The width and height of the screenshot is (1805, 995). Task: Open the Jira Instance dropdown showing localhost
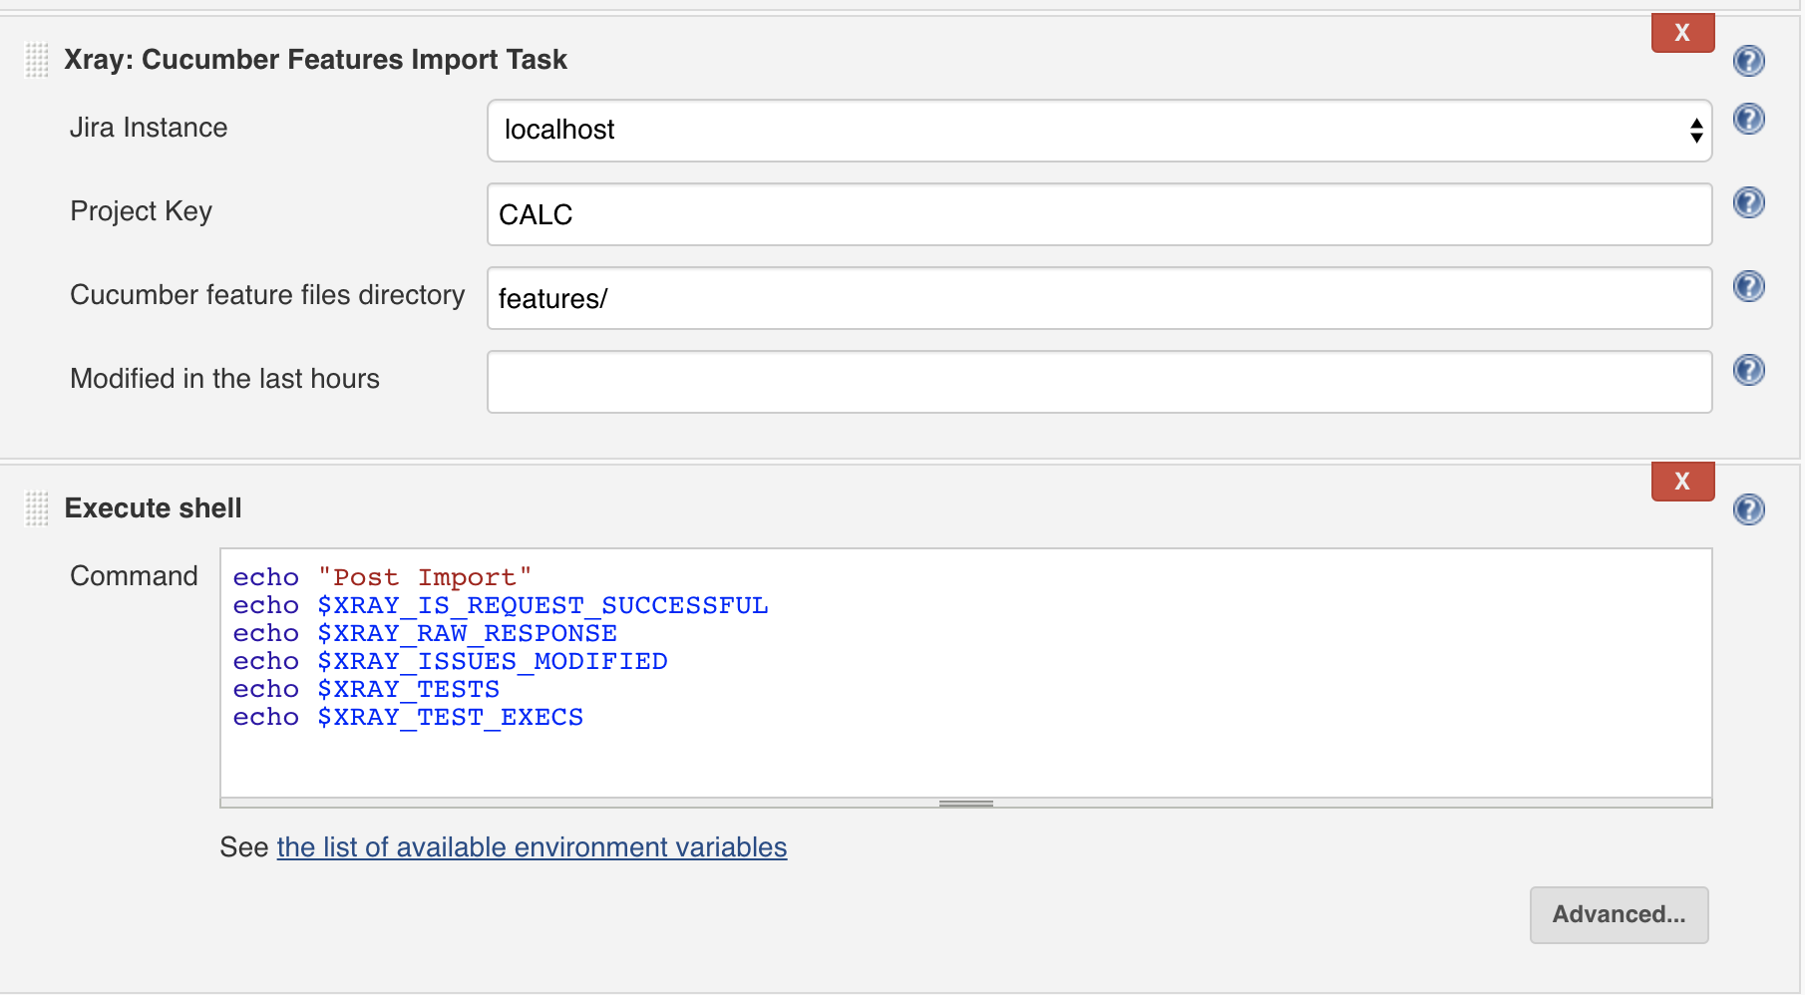coord(1099,131)
